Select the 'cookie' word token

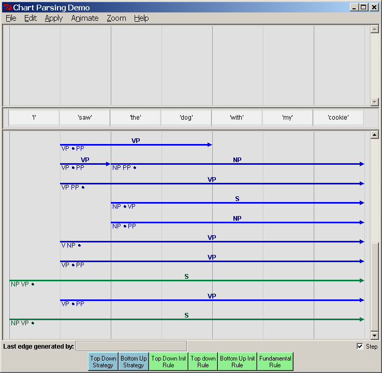(x=338, y=118)
